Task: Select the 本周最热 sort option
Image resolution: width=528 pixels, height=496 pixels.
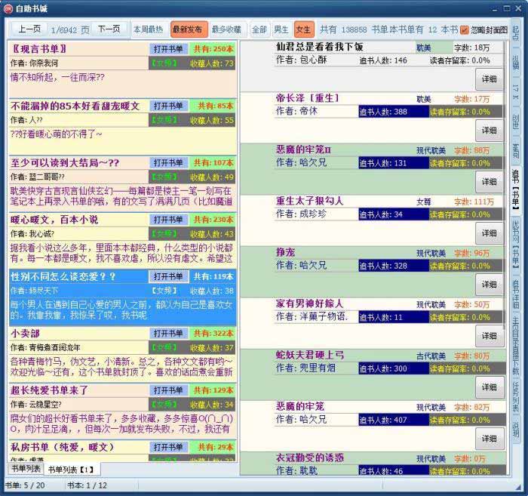Action: (x=148, y=29)
